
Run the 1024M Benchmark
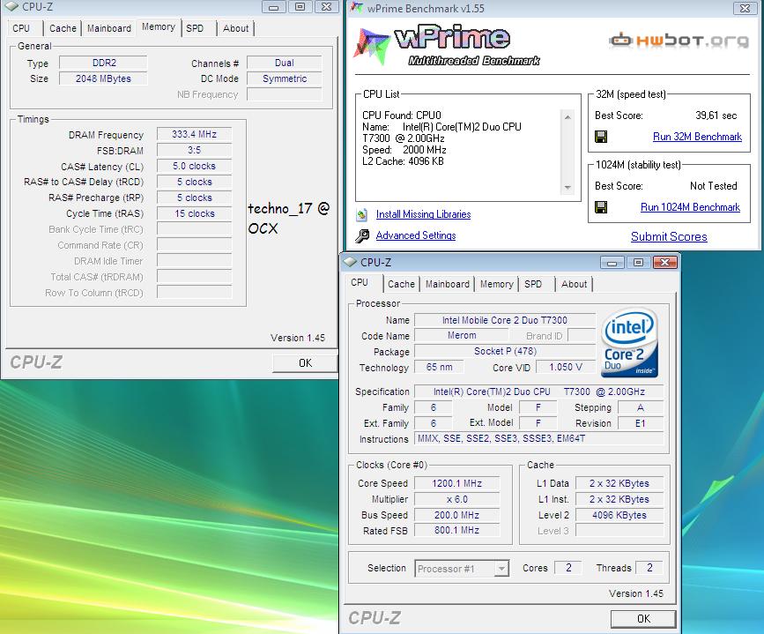click(690, 207)
